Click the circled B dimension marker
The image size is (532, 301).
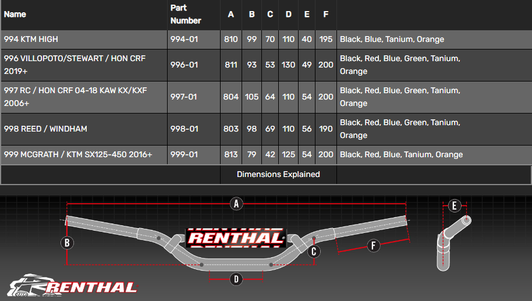(x=68, y=243)
